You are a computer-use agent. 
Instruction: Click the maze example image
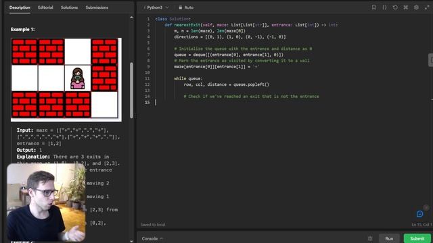pyautogui.click(x=66, y=80)
